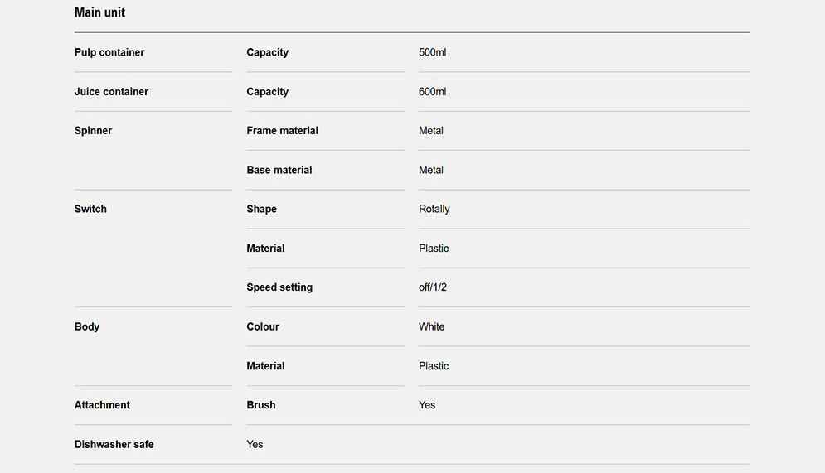825x473 pixels.
Task: Select the Switch category label
Action: tap(90, 209)
